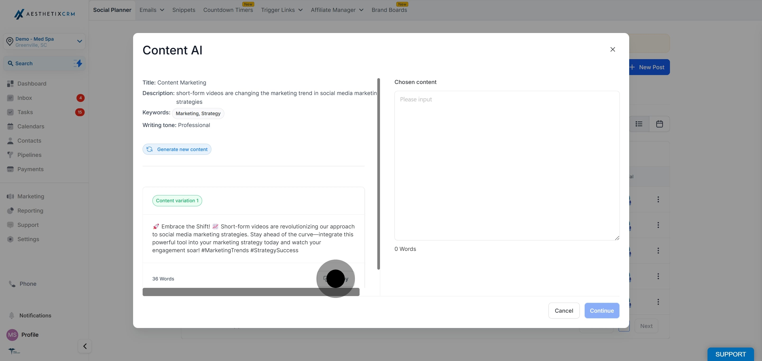
Task: Open the Emails dropdown menu
Action: (152, 10)
